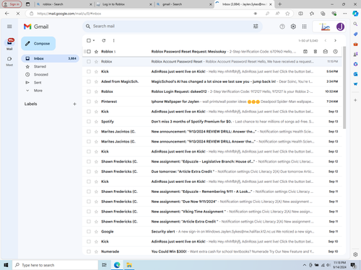Star the Spotify Premium email
This screenshot has height=270, width=361.
[96, 122]
